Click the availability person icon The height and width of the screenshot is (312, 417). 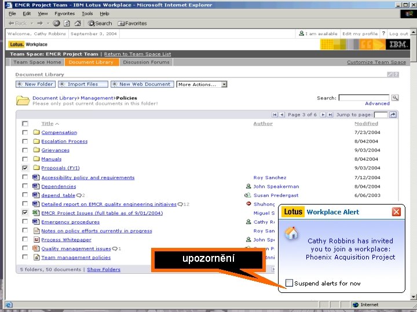301,34
